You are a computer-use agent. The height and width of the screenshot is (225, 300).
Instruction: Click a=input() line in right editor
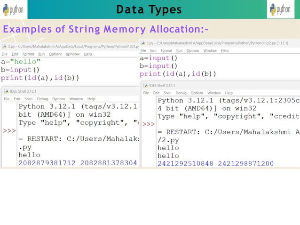pyautogui.click(x=158, y=58)
